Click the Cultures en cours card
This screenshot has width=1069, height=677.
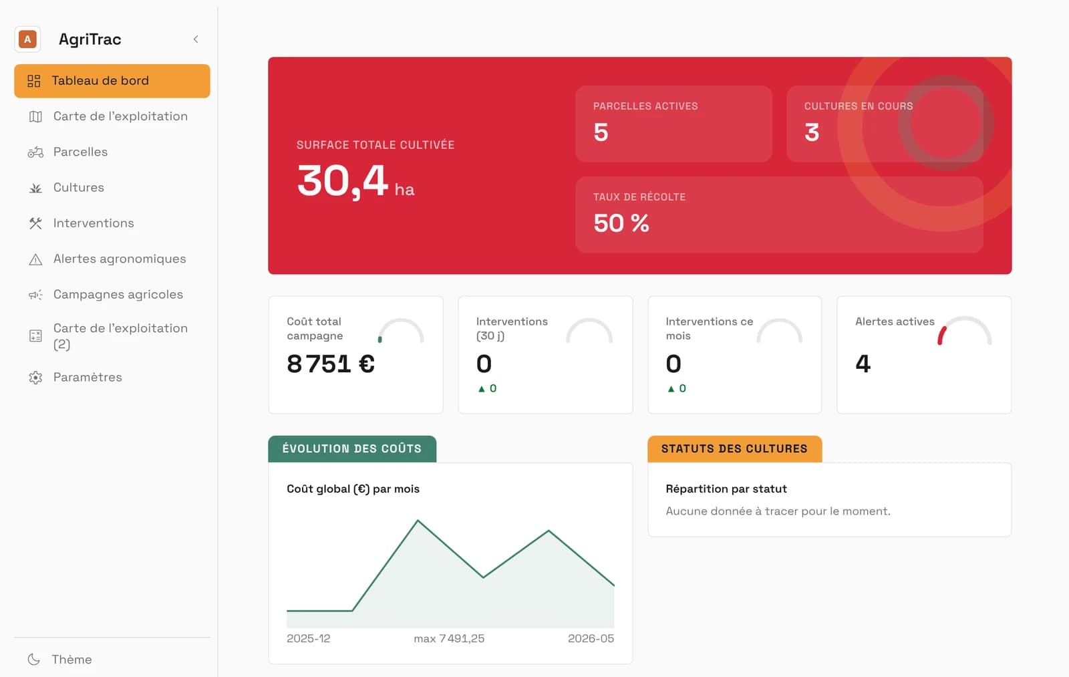pos(885,124)
